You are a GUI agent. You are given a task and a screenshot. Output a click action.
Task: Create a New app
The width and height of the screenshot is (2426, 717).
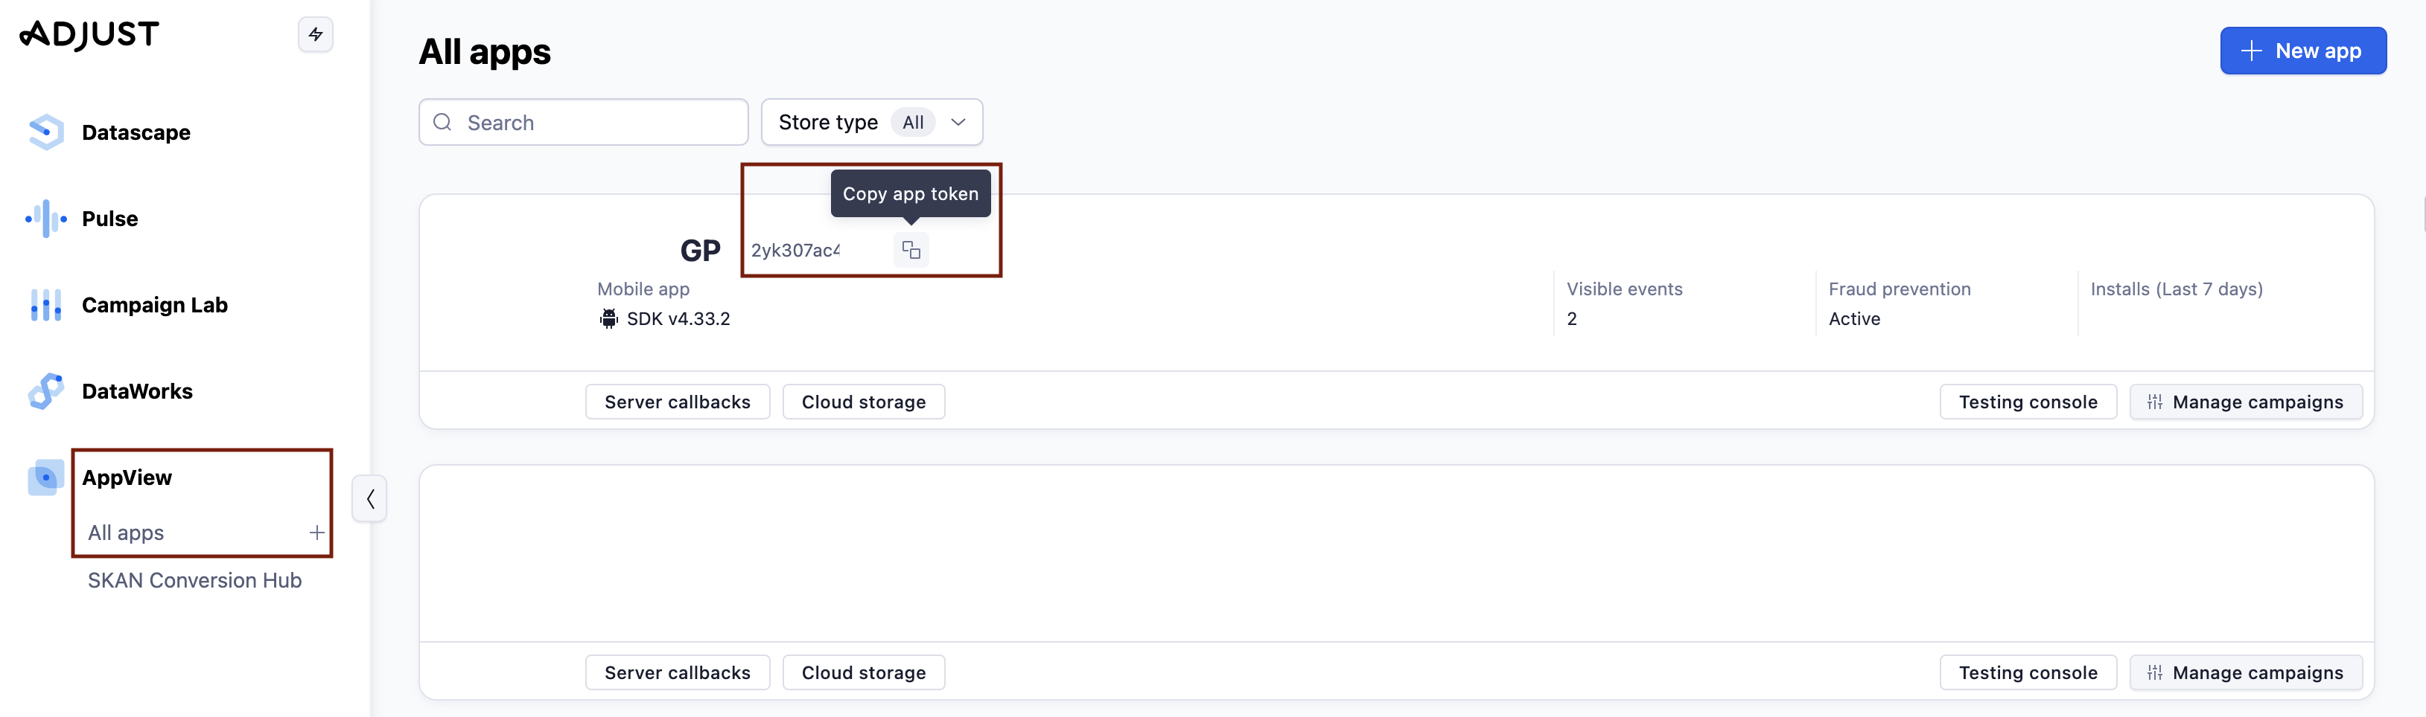pyautogui.click(x=2302, y=51)
